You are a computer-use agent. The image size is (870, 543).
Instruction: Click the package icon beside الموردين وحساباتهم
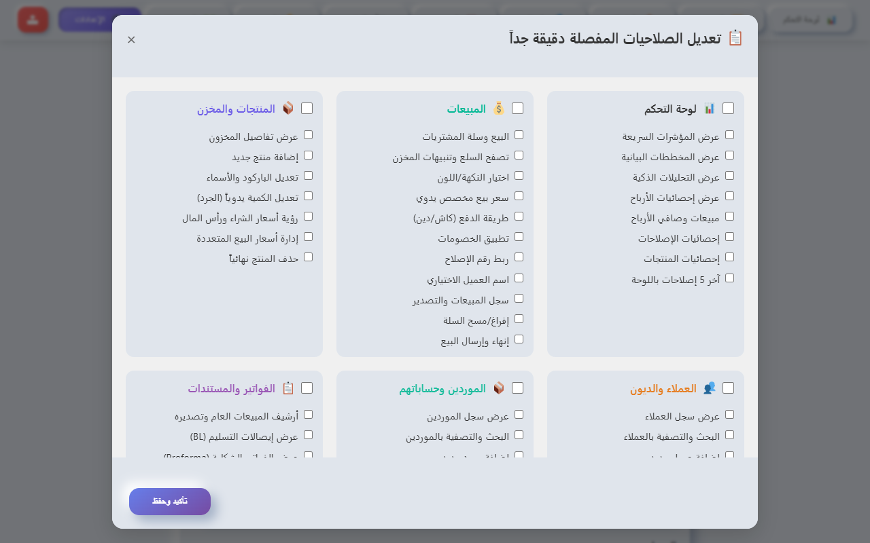(499, 388)
